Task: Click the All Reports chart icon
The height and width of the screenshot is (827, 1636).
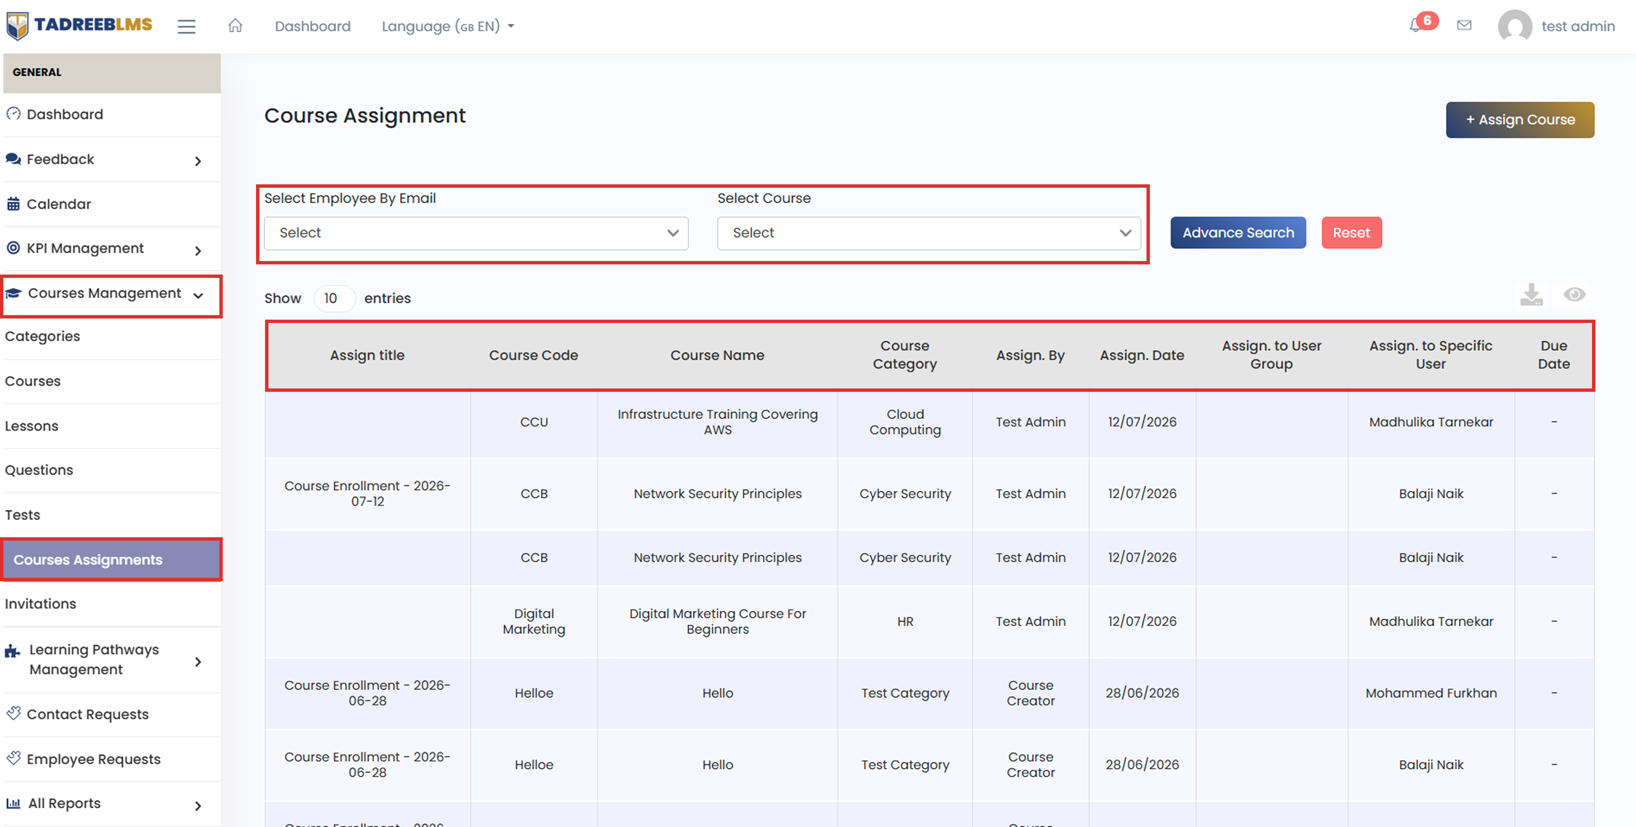Action: [13, 804]
